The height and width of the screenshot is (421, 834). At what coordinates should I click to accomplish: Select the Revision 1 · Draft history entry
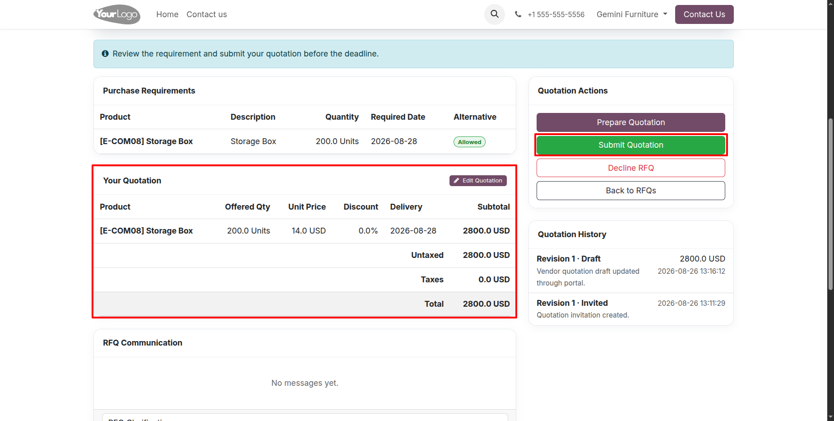click(630, 271)
